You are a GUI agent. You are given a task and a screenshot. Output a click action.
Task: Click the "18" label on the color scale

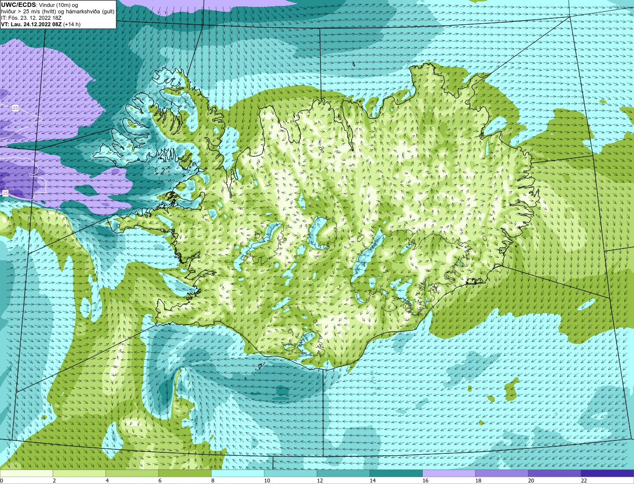tap(478, 481)
